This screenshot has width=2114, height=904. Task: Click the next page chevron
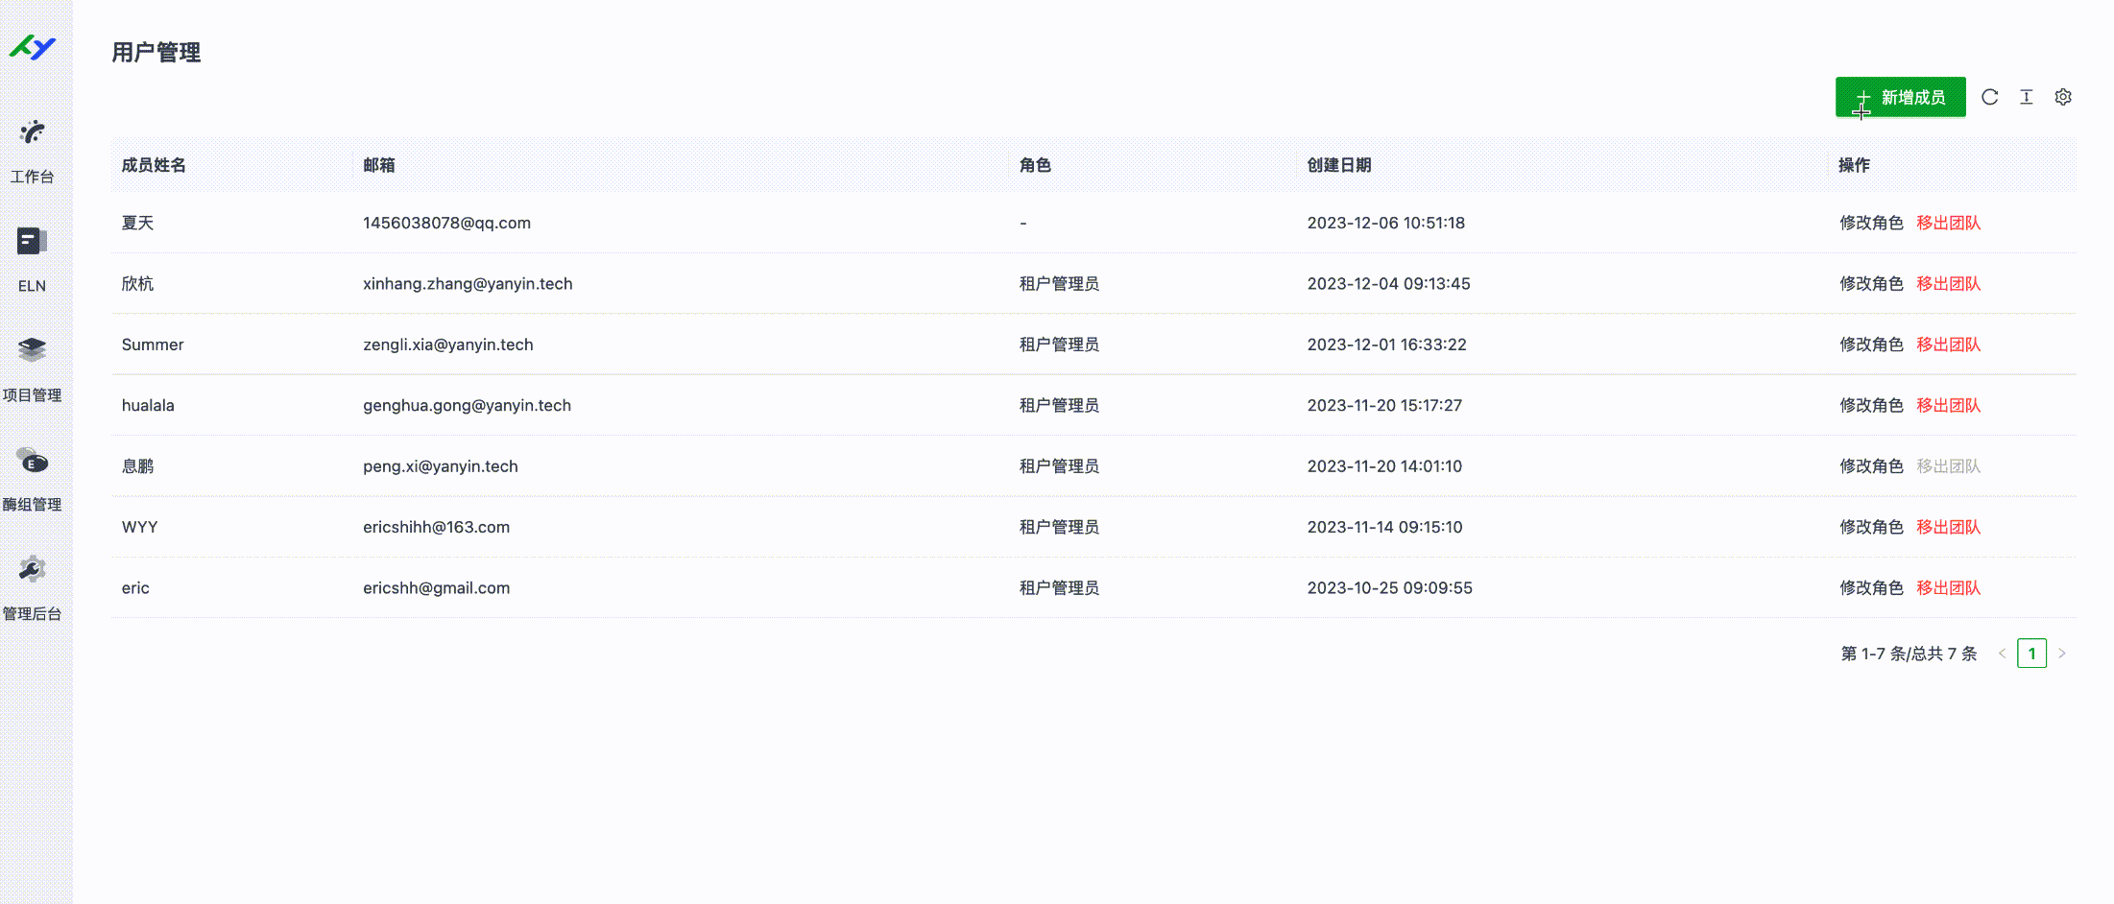point(2062,653)
